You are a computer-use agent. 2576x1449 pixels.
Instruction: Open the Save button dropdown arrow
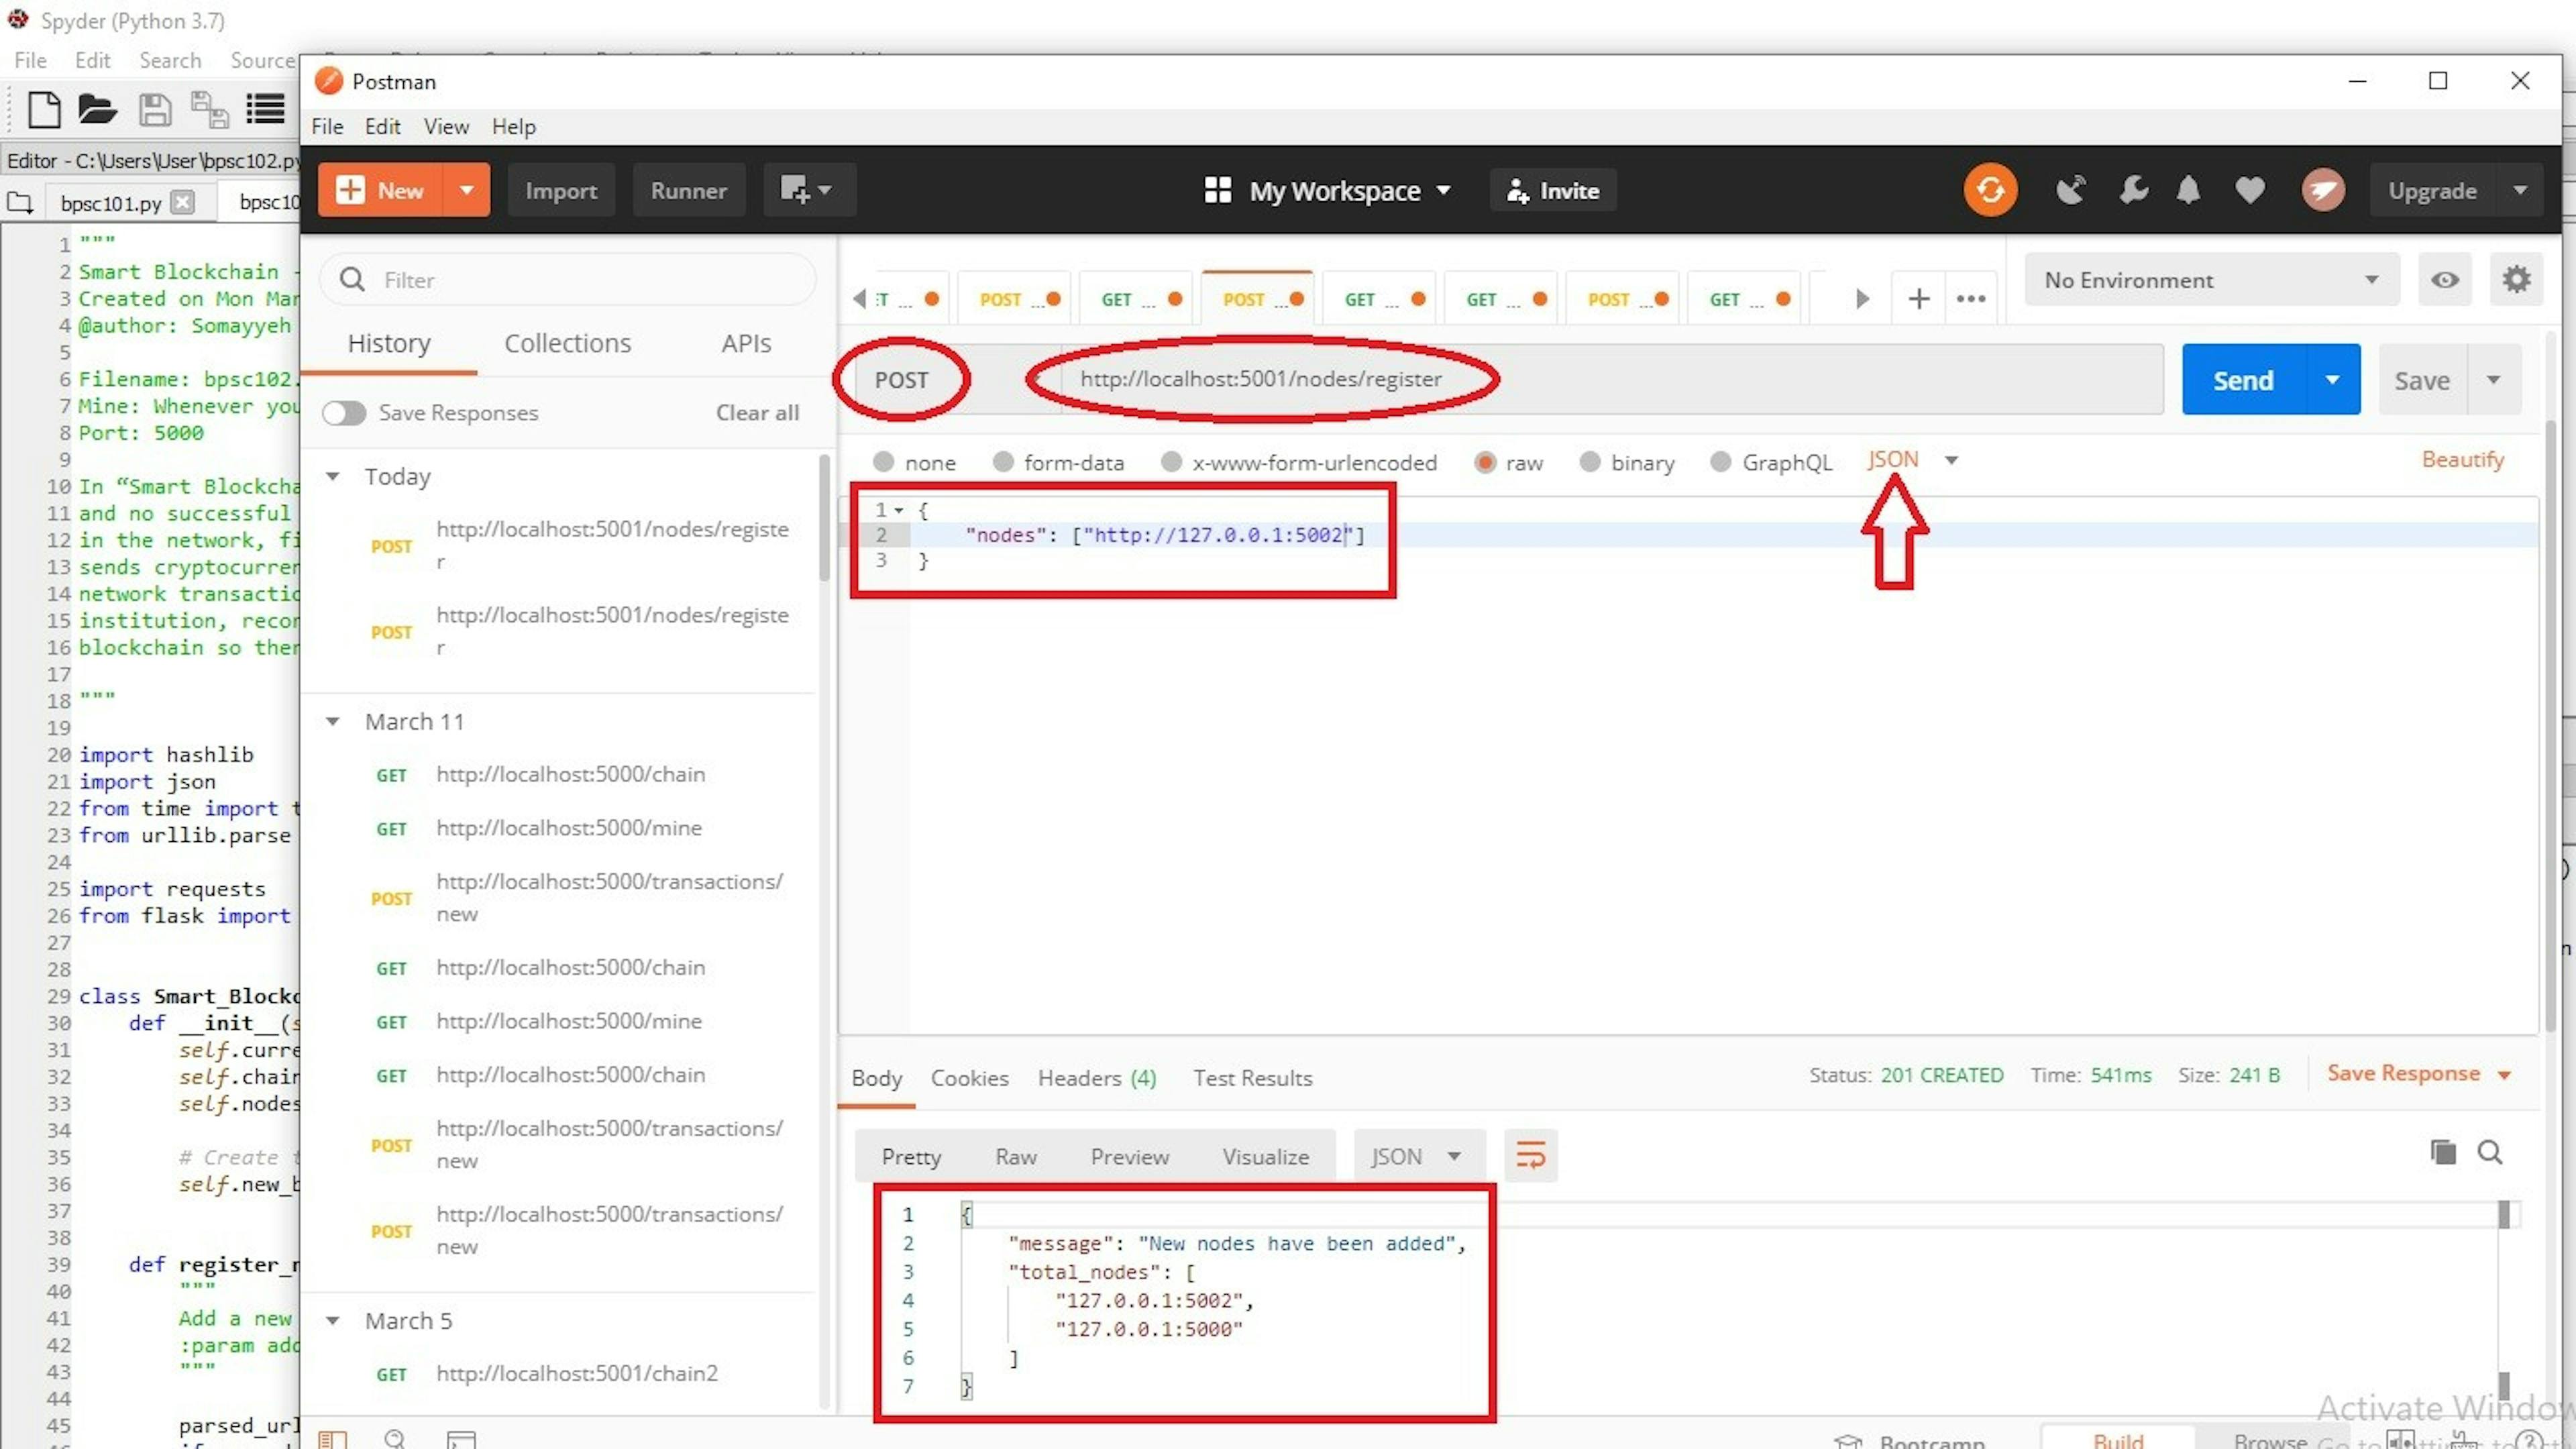pyautogui.click(x=2494, y=380)
